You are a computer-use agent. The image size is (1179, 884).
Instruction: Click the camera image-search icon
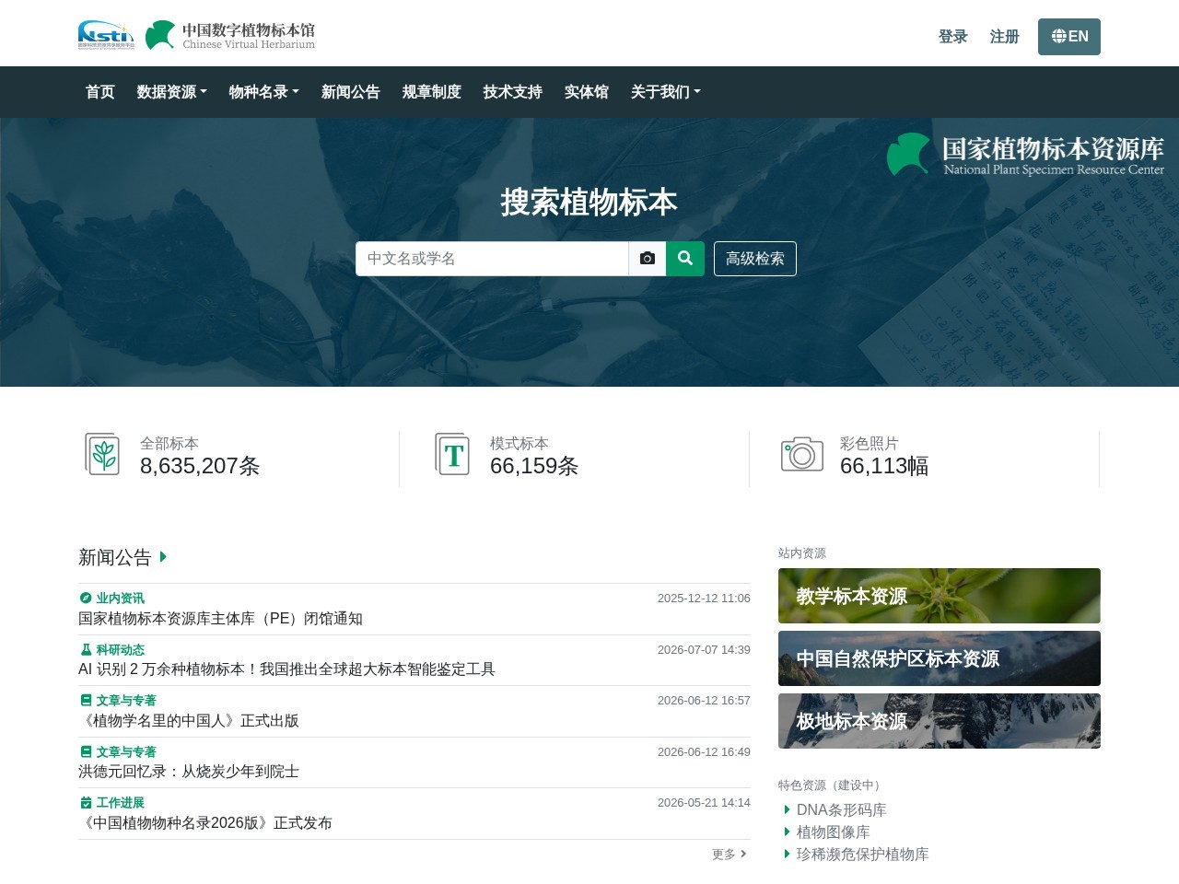pos(648,259)
